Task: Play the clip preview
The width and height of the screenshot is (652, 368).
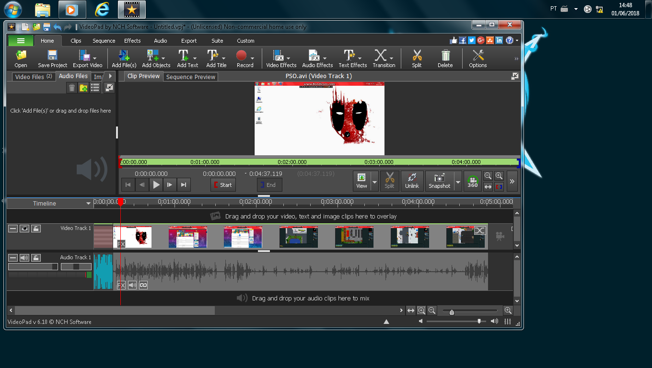Action: click(156, 184)
